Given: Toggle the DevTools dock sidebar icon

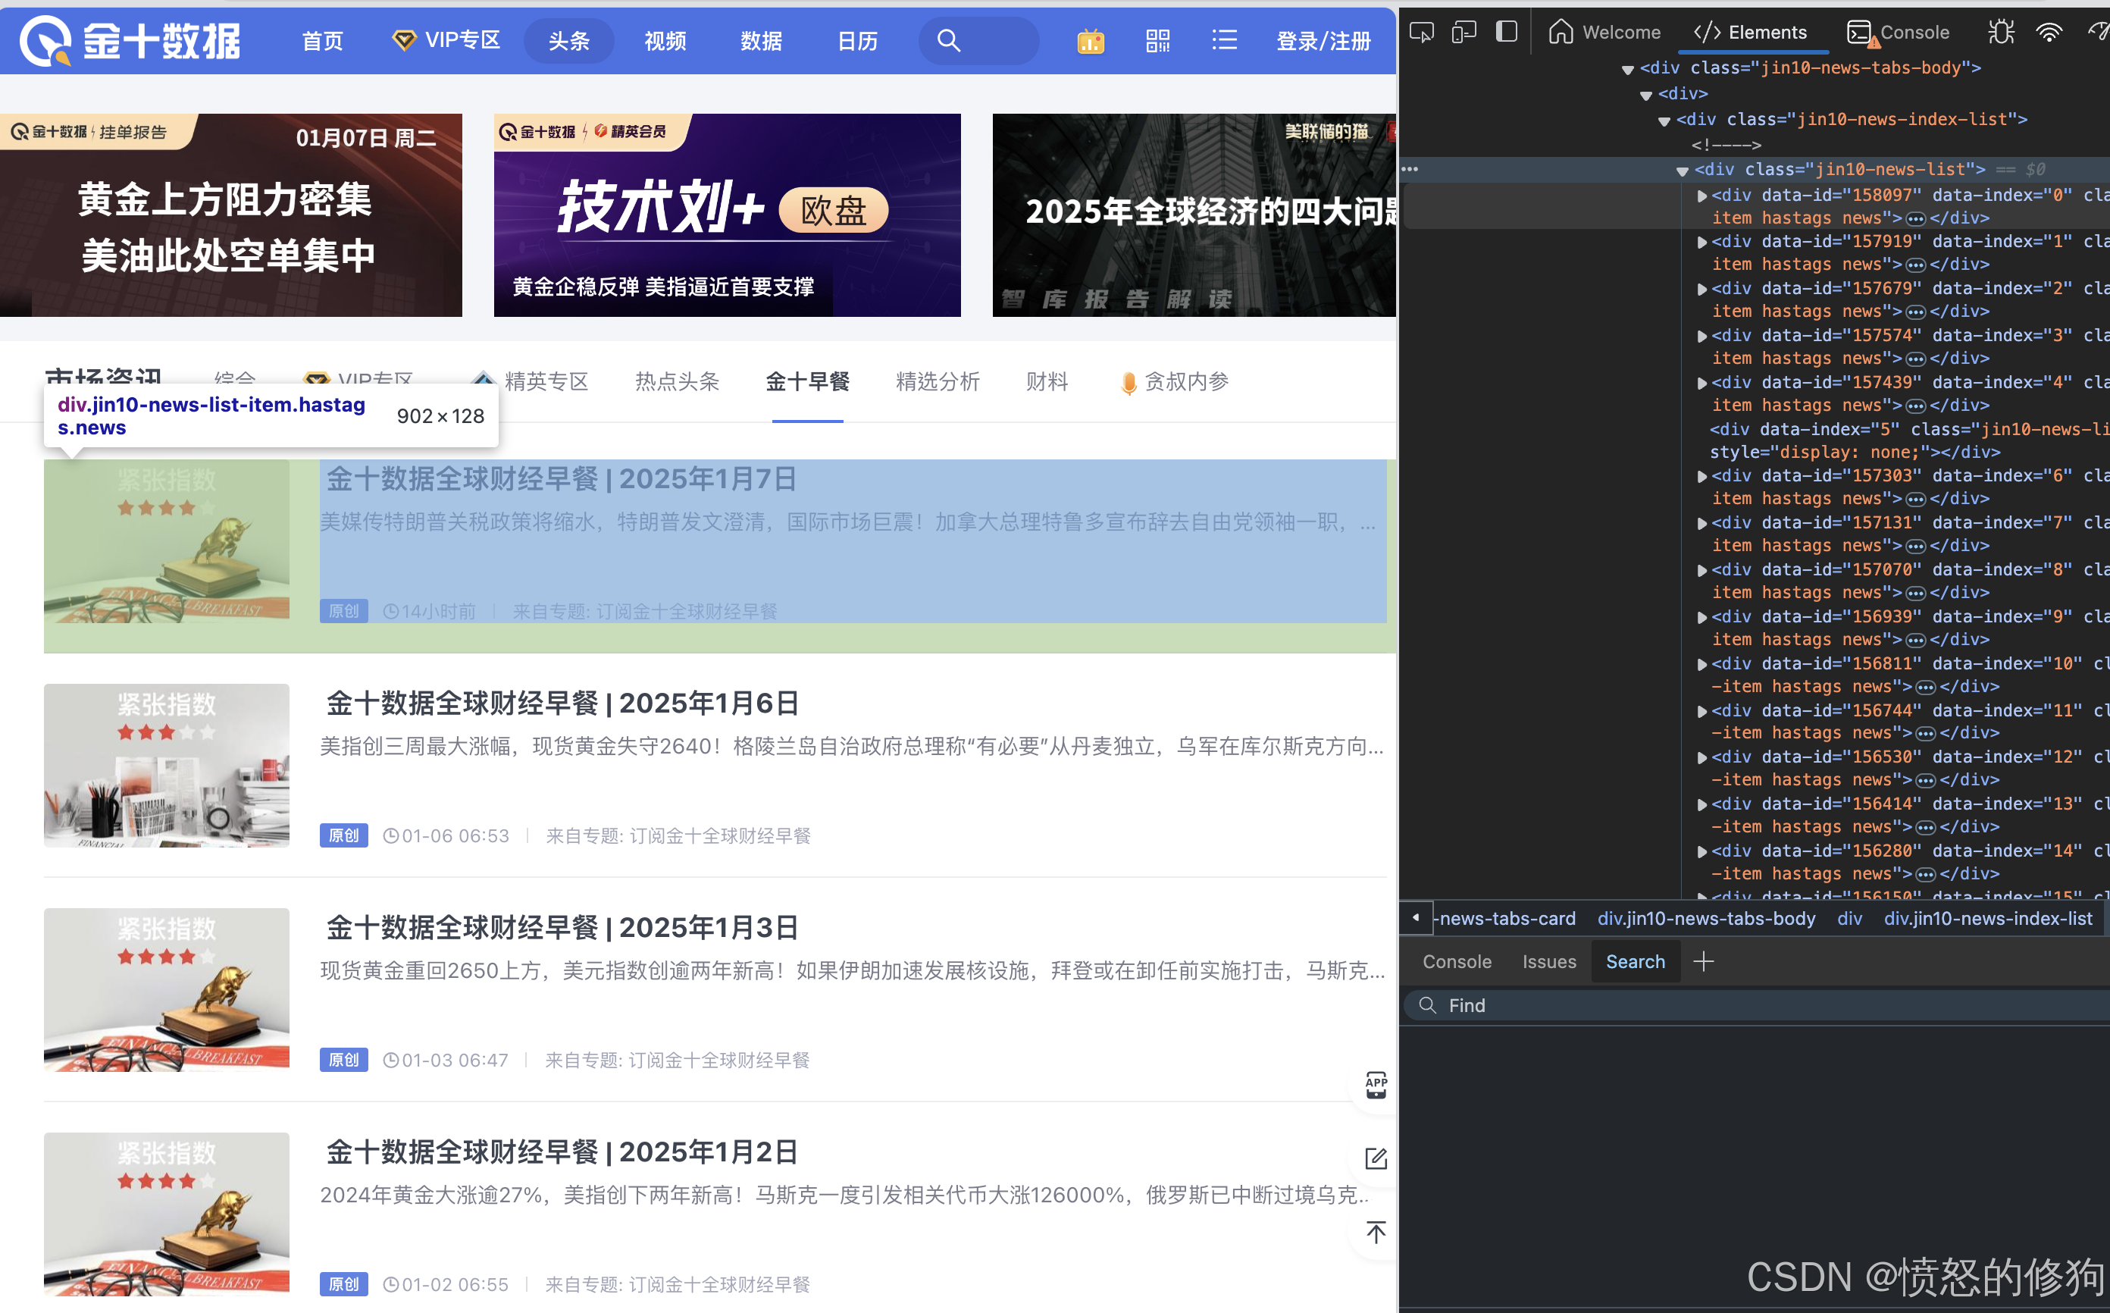Looking at the screenshot, I should coord(1507,32).
